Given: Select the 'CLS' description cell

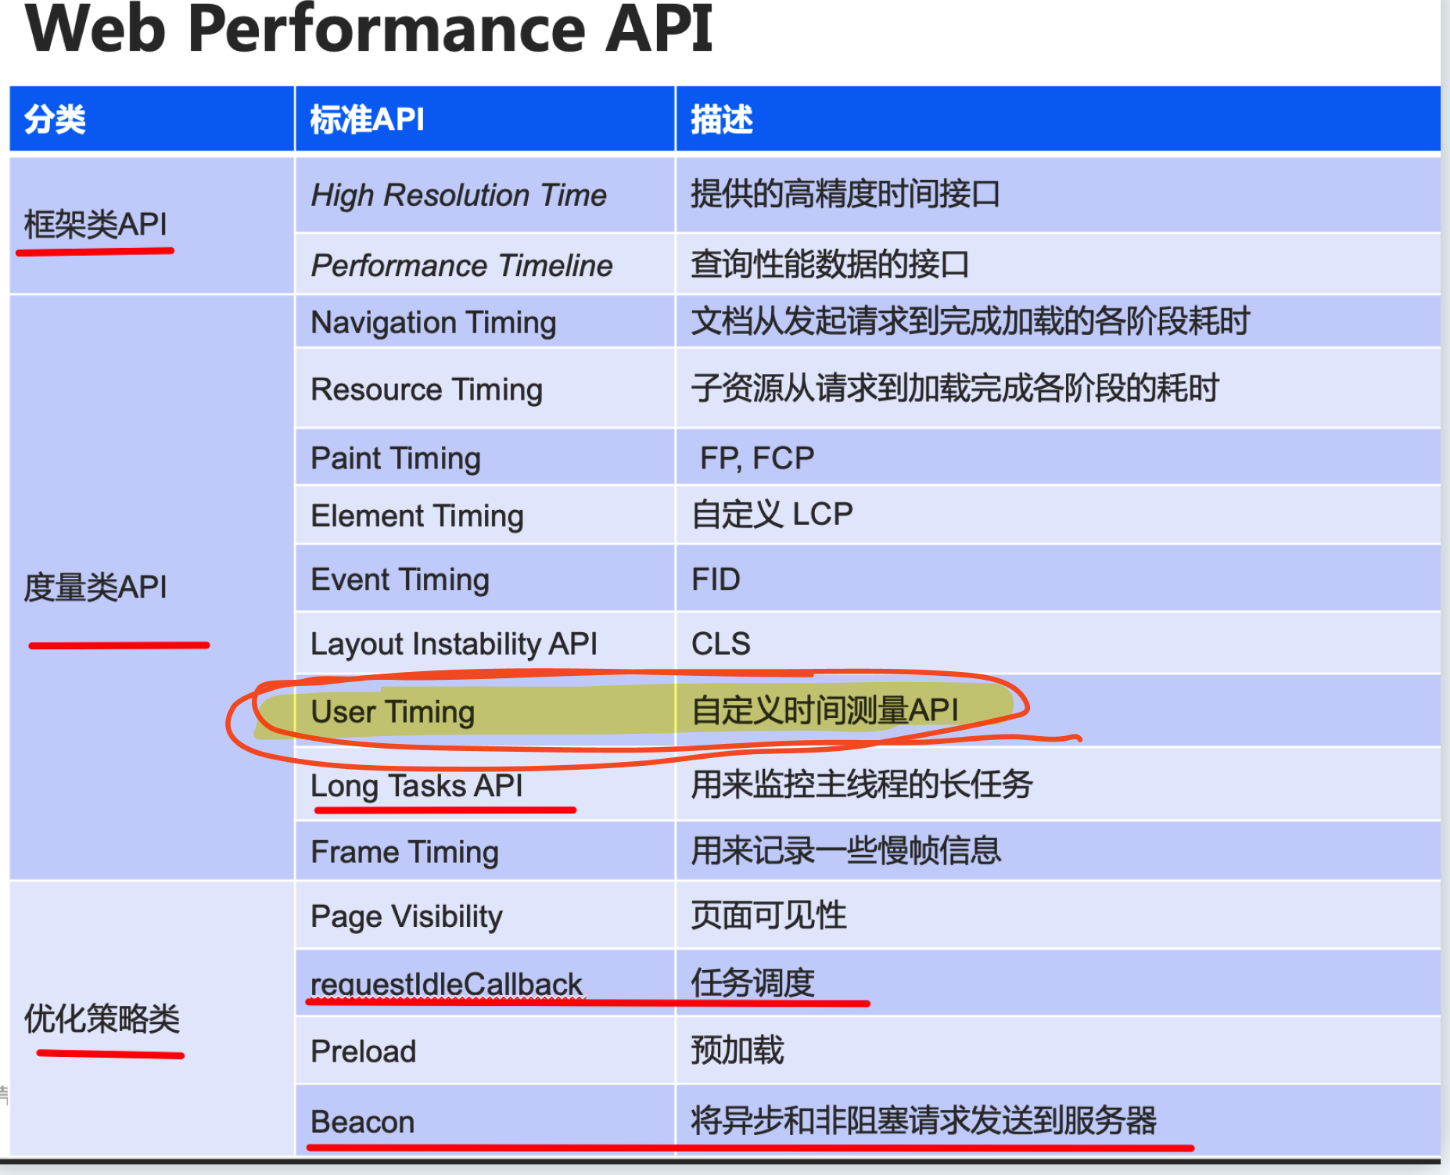Looking at the screenshot, I should (x=1058, y=643).
